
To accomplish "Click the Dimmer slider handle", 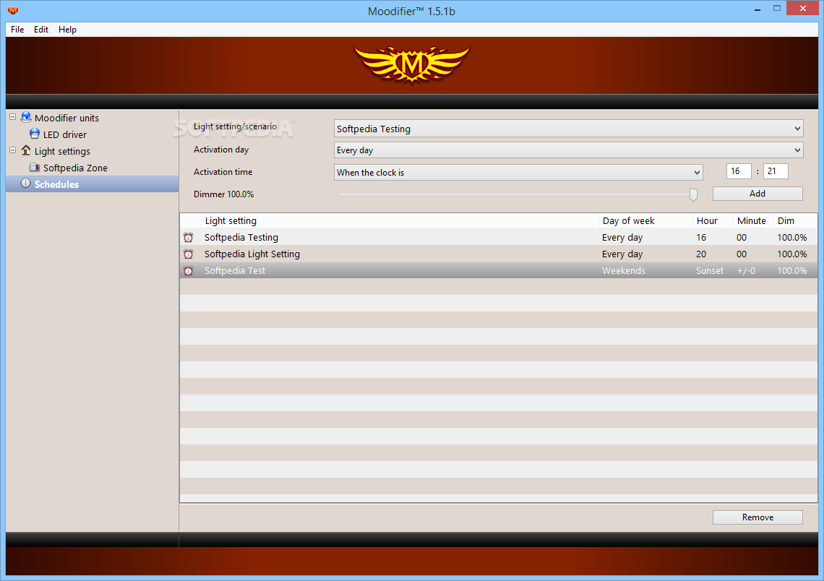I will coord(693,195).
